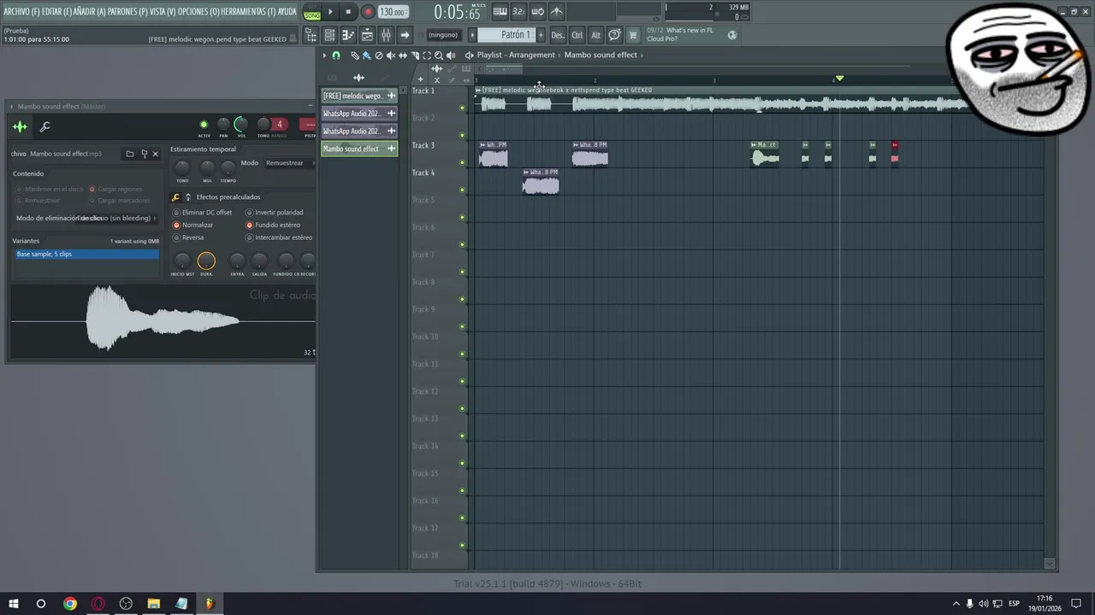Image resolution: width=1095 pixels, height=615 pixels.
Task: Select the Playlist playback speaker tool
Action: coord(451,55)
